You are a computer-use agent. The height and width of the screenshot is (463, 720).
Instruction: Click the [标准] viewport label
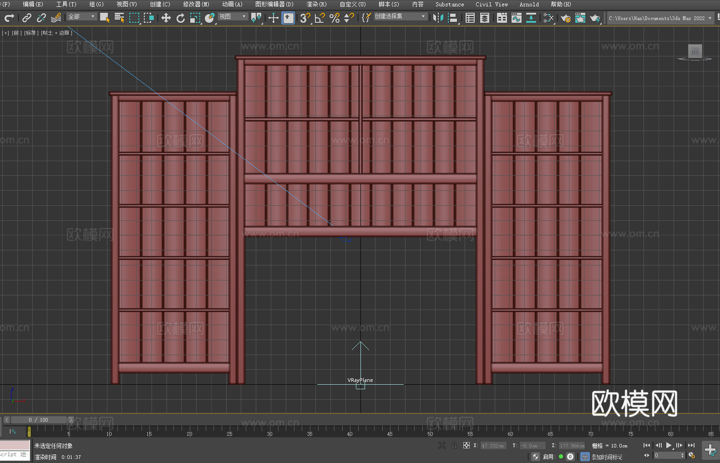click(x=30, y=33)
